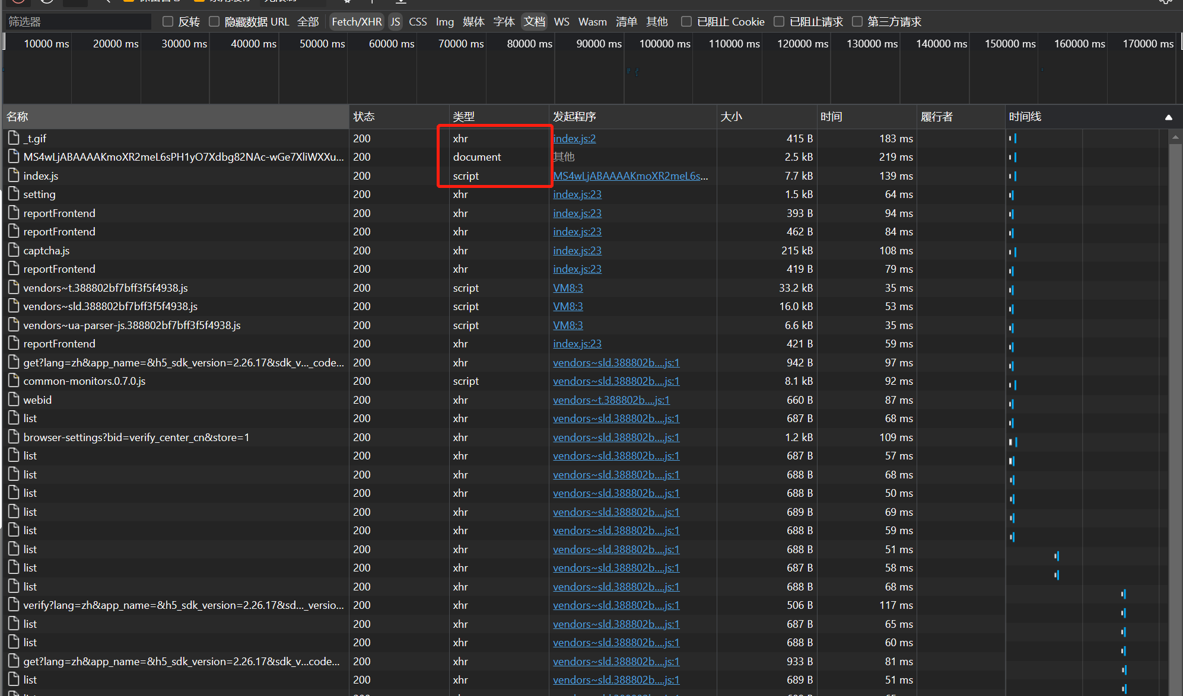Check the 已阻止 Cookie checkbox
The image size is (1183, 696).
[x=686, y=22]
